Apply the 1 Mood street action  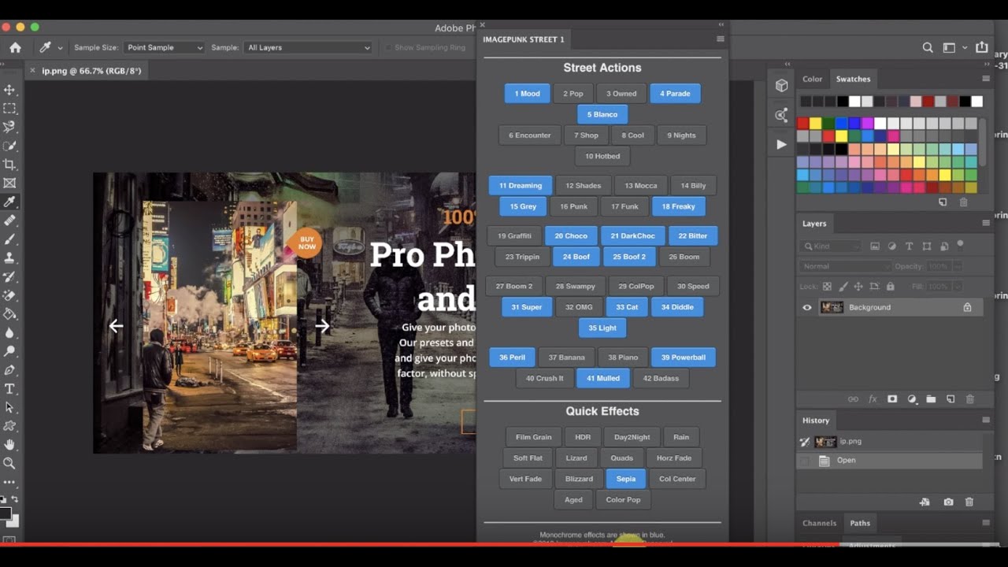[x=527, y=94]
